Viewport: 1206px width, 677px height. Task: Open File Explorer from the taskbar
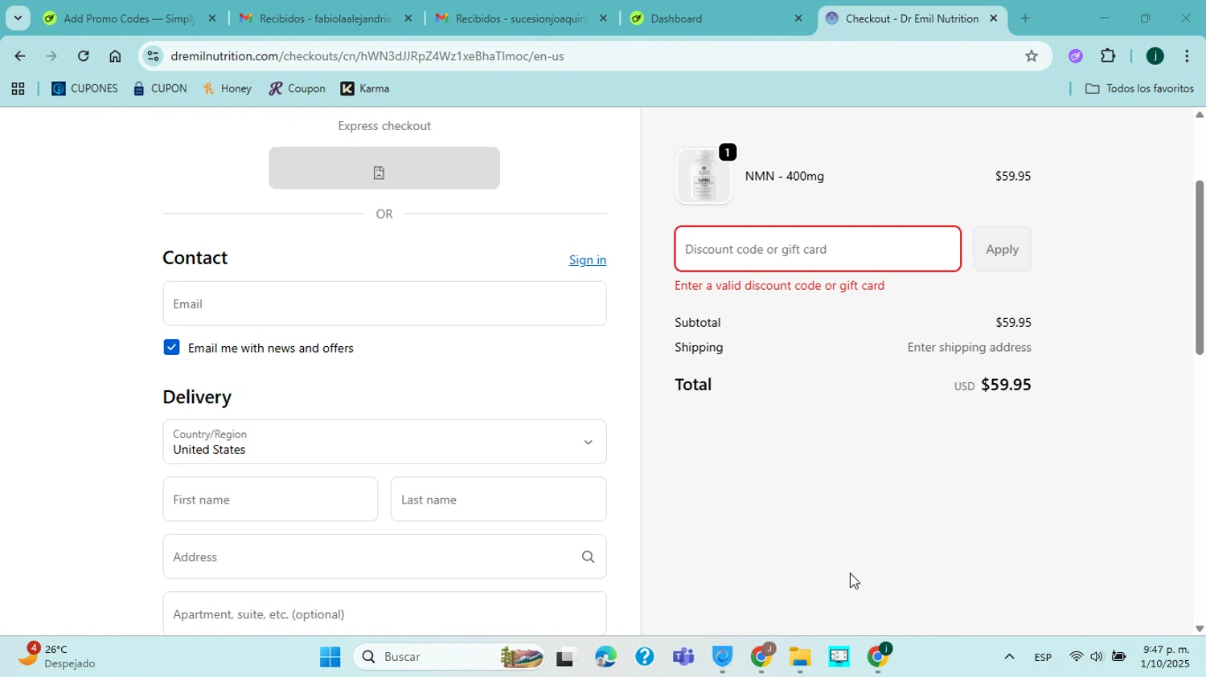[800, 657]
